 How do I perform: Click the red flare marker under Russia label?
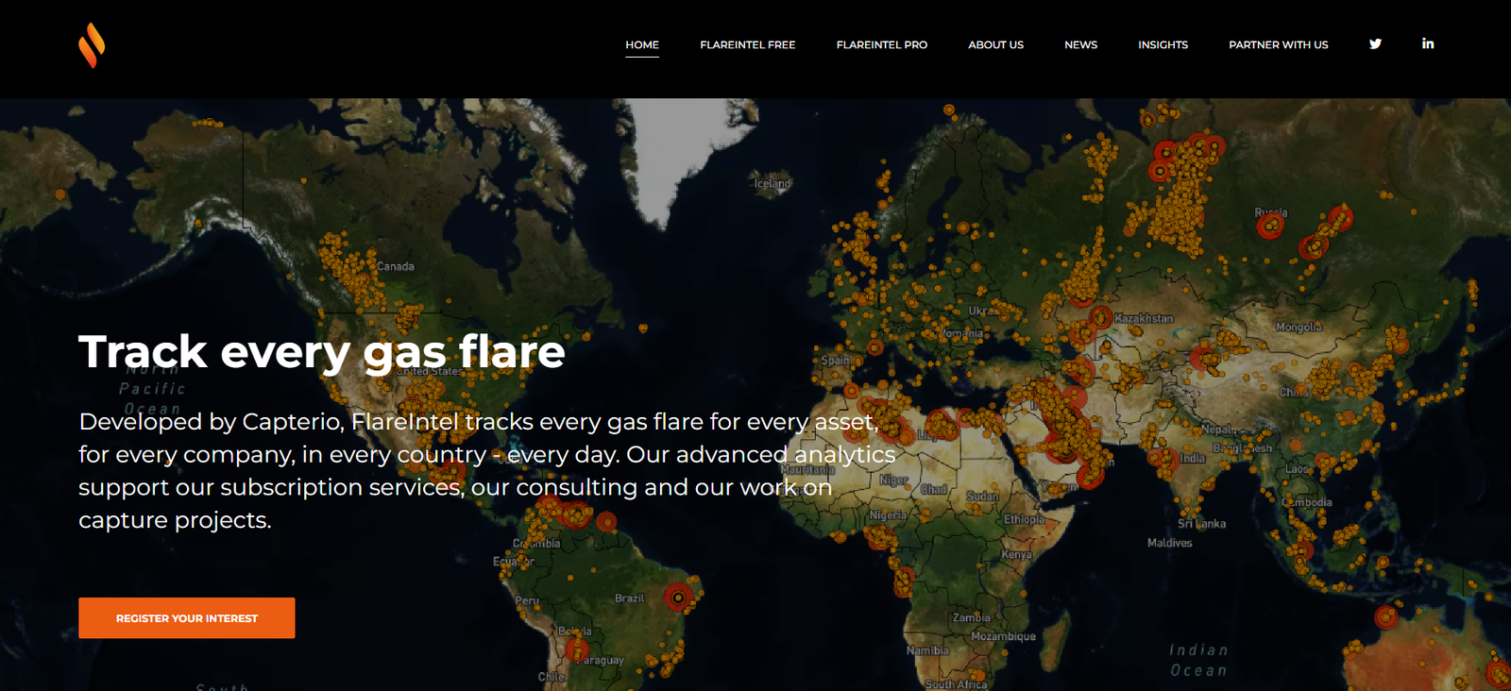(x=1270, y=227)
